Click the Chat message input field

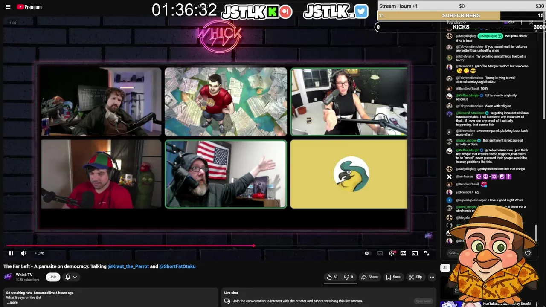tap(453, 253)
